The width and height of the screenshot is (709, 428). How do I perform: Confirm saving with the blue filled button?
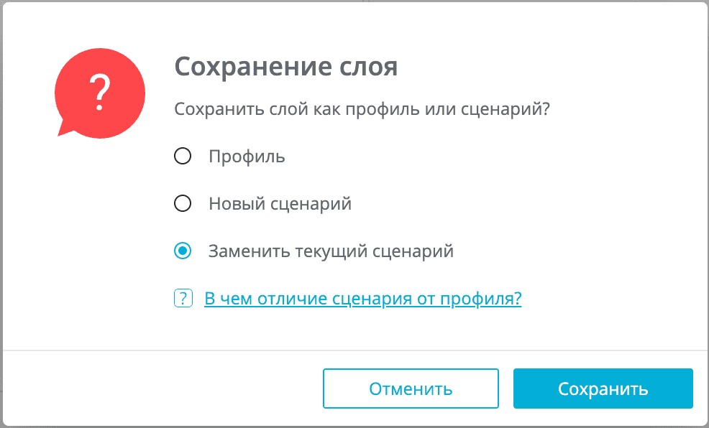tap(603, 389)
